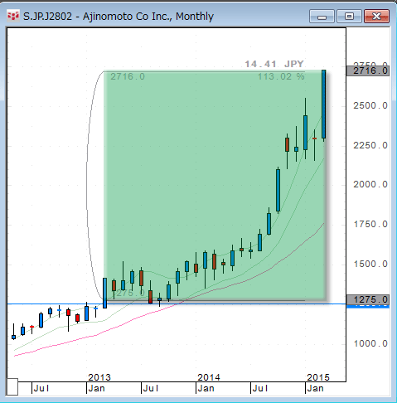
Task: Minimize the Ajinomoto chart window
Action: 322,17
